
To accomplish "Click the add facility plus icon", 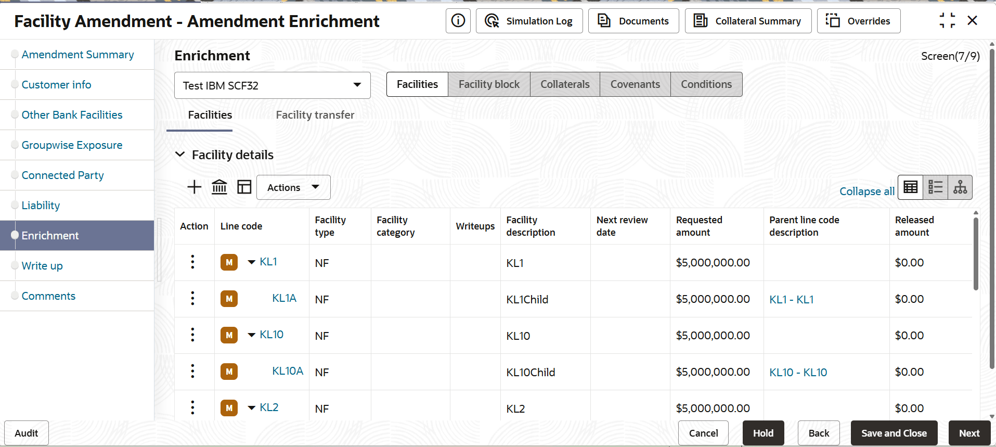I will pyautogui.click(x=194, y=187).
